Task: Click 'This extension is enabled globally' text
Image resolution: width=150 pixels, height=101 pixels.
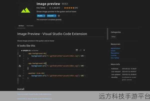Action: 49,19
